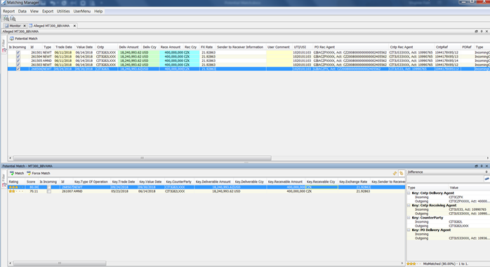Open the Data menu

22,11
